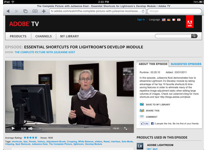The height and width of the screenshot is (150, 207).
Task: Click the Save to My Library icon
Action: pos(142,104)
